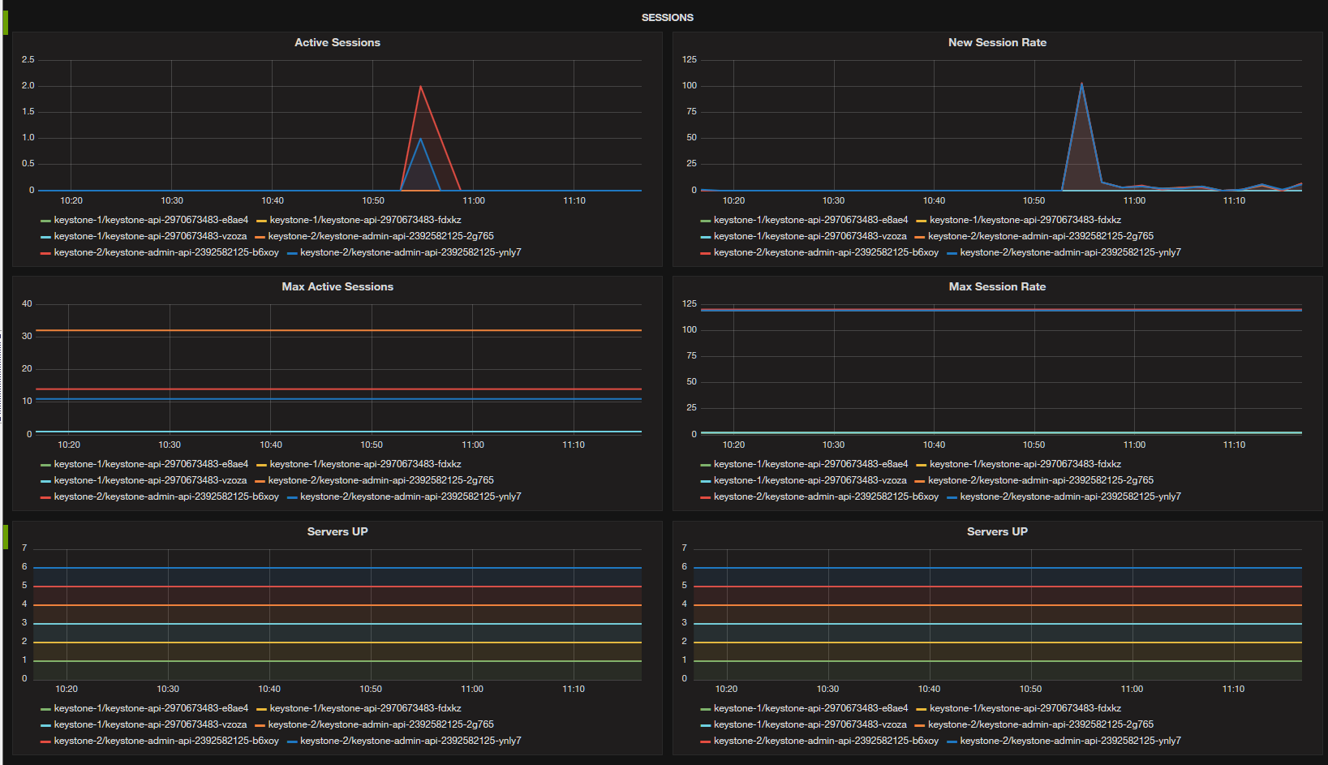Toggle vzoza series in Active Sessions legend

(150, 236)
